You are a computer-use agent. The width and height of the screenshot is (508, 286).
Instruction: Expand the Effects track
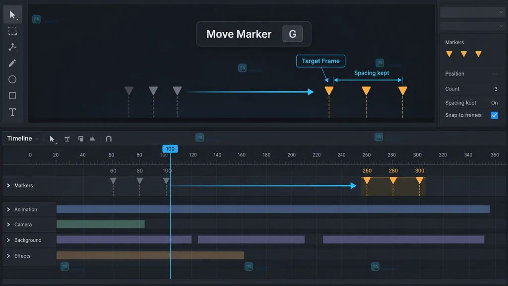(8, 256)
